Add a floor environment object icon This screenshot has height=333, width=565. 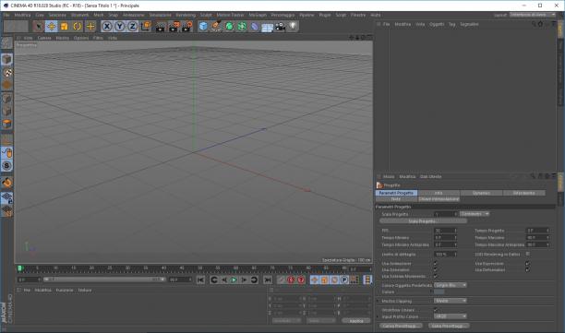point(267,27)
